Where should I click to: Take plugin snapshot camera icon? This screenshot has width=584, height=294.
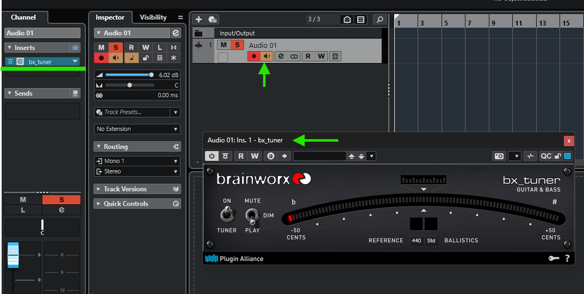pos(499,156)
